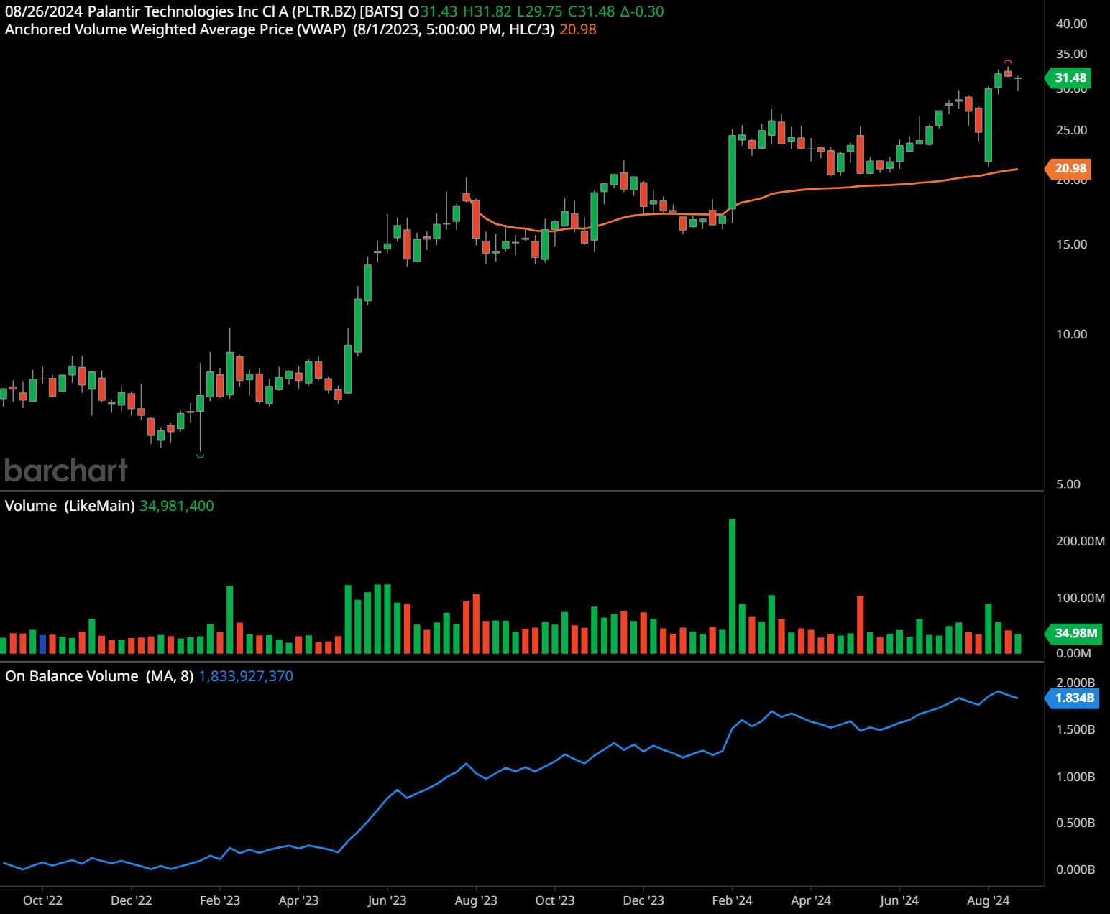Viewport: 1110px width, 914px height.
Task: Click the 35.00 price axis label
Action: (x=1071, y=54)
